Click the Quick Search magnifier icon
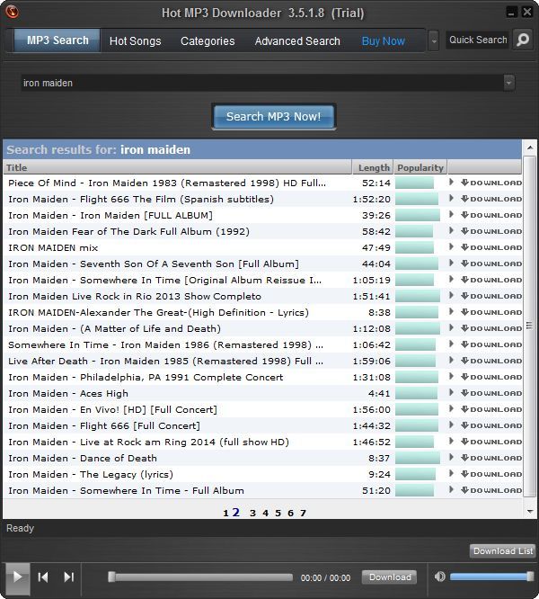 [523, 40]
